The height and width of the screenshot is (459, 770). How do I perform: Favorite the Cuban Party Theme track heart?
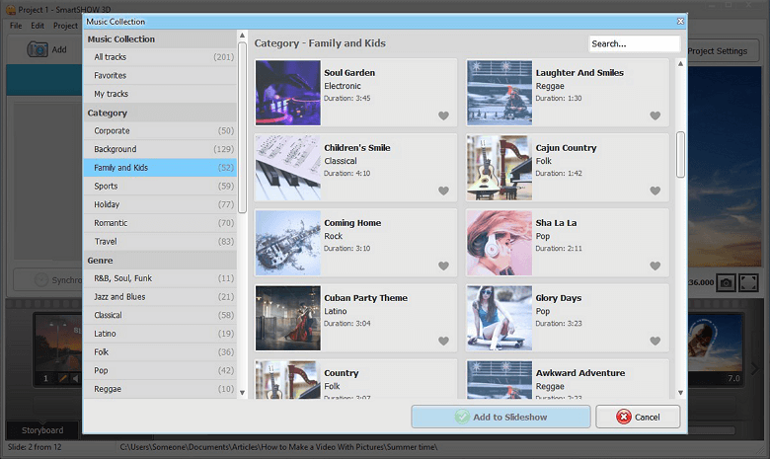[x=443, y=342]
